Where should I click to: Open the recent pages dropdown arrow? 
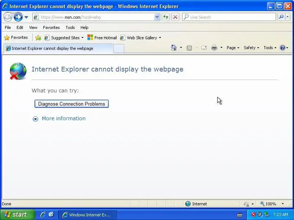click(x=26, y=17)
